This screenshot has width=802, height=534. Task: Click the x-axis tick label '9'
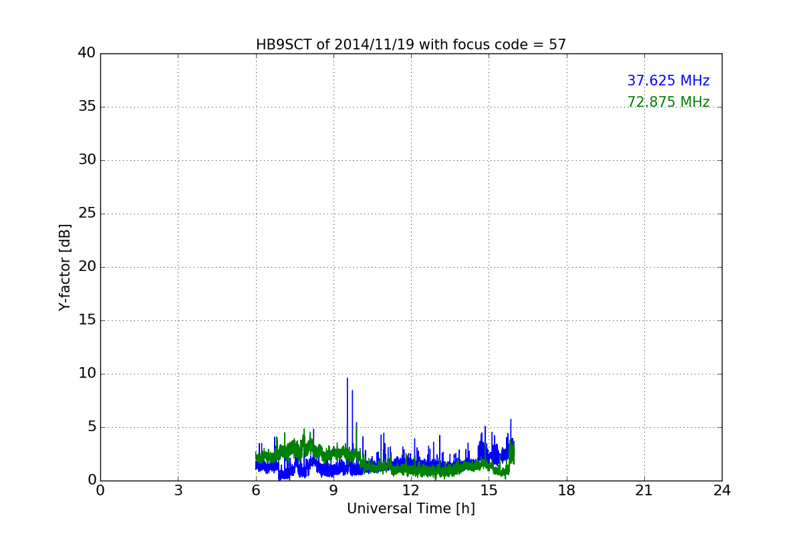click(x=333, y=491)
